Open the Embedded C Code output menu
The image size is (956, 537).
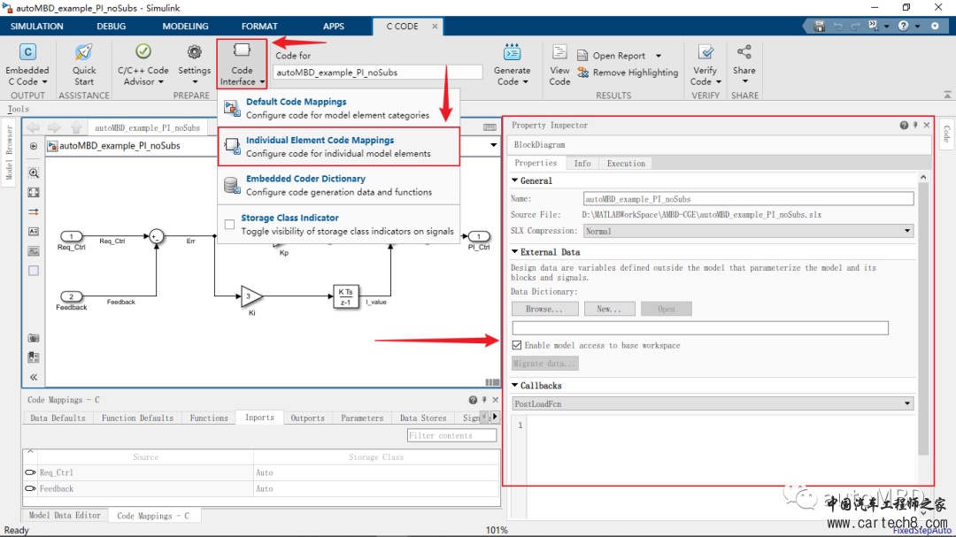(27, 65)
